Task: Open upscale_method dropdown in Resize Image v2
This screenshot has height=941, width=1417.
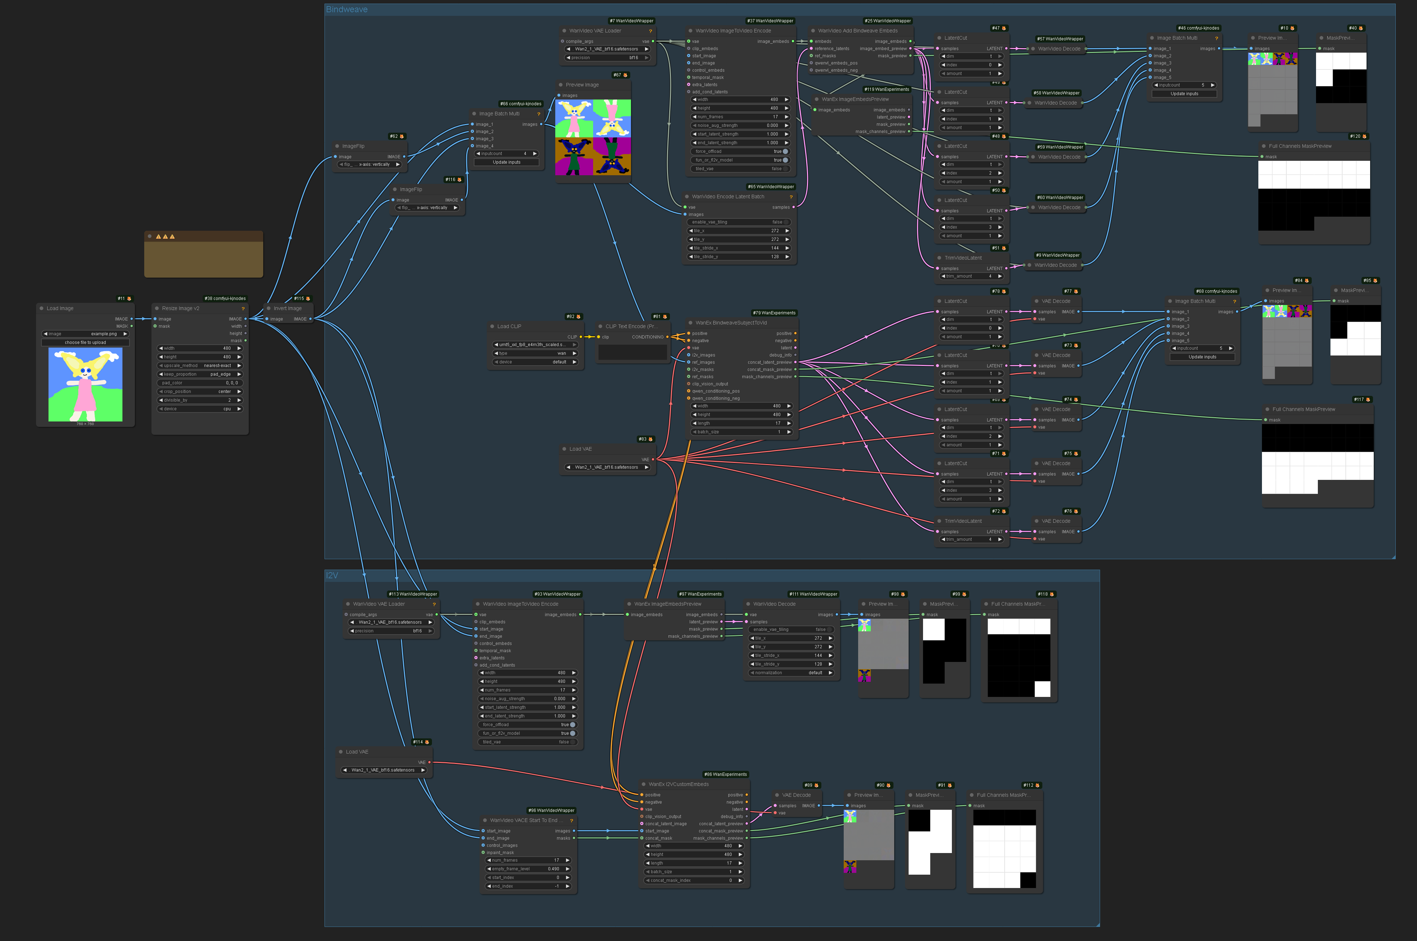Action: pos(200,366)
